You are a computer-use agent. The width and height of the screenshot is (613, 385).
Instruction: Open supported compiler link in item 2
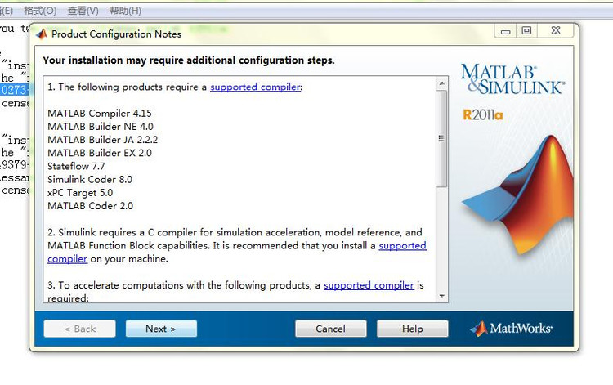point(402,245)
